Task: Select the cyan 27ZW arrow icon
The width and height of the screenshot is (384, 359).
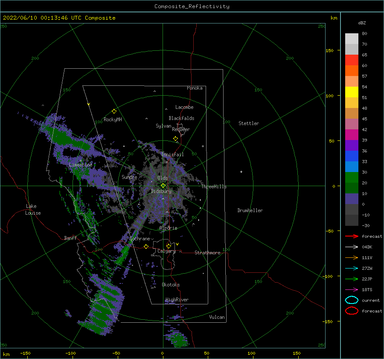Action: tap(352, 269)
